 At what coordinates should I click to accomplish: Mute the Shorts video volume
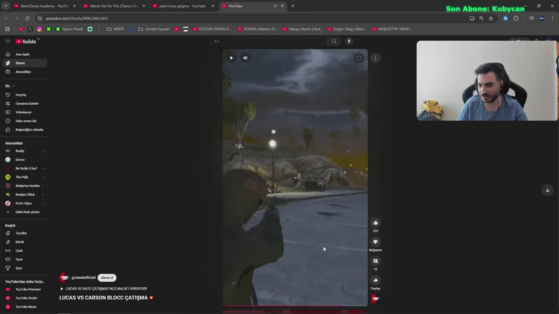point(245,58)
